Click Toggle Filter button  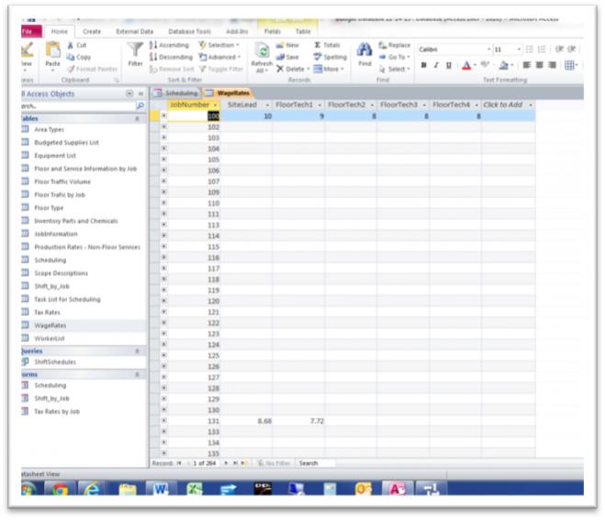pos(221,69)
